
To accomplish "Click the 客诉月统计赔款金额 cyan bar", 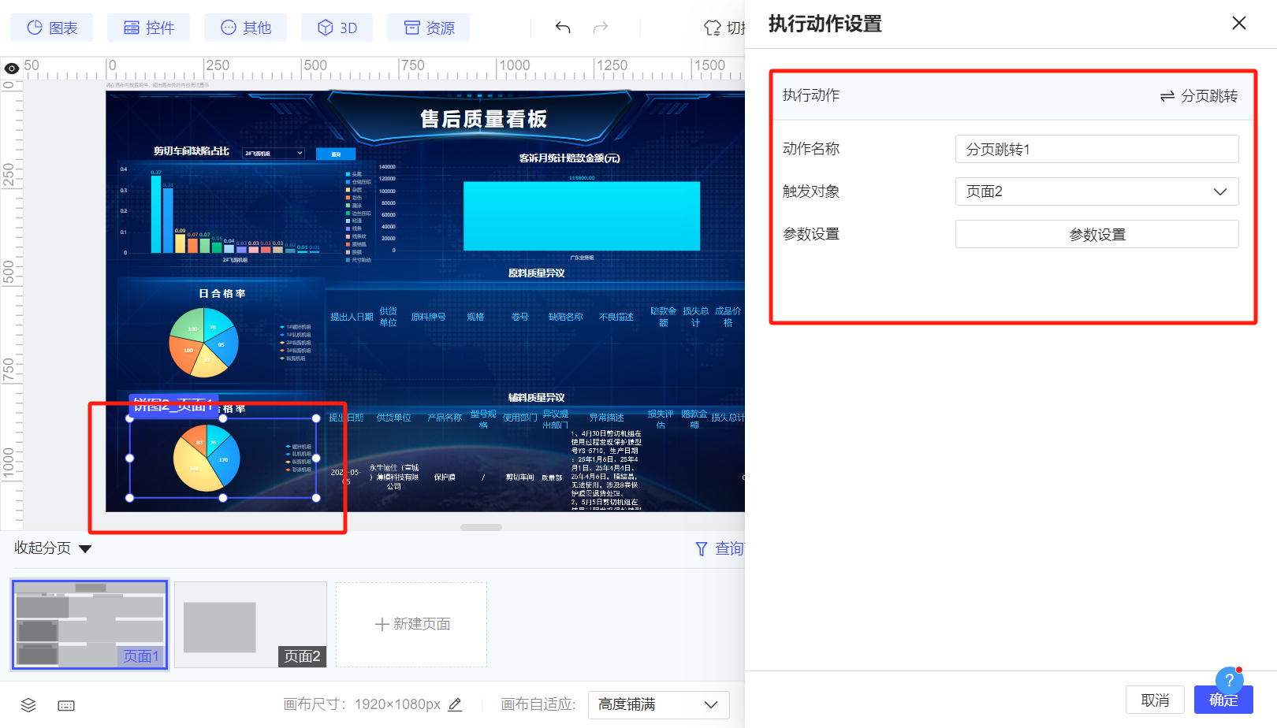I will pyautogui.click(x=582, y=216).
